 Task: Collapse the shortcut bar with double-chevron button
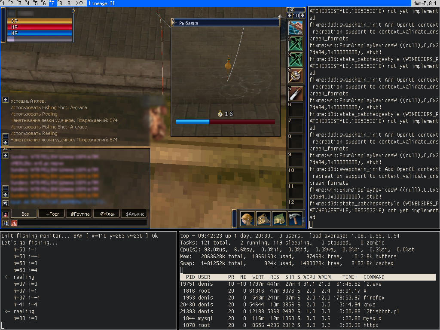pos(292,9)
